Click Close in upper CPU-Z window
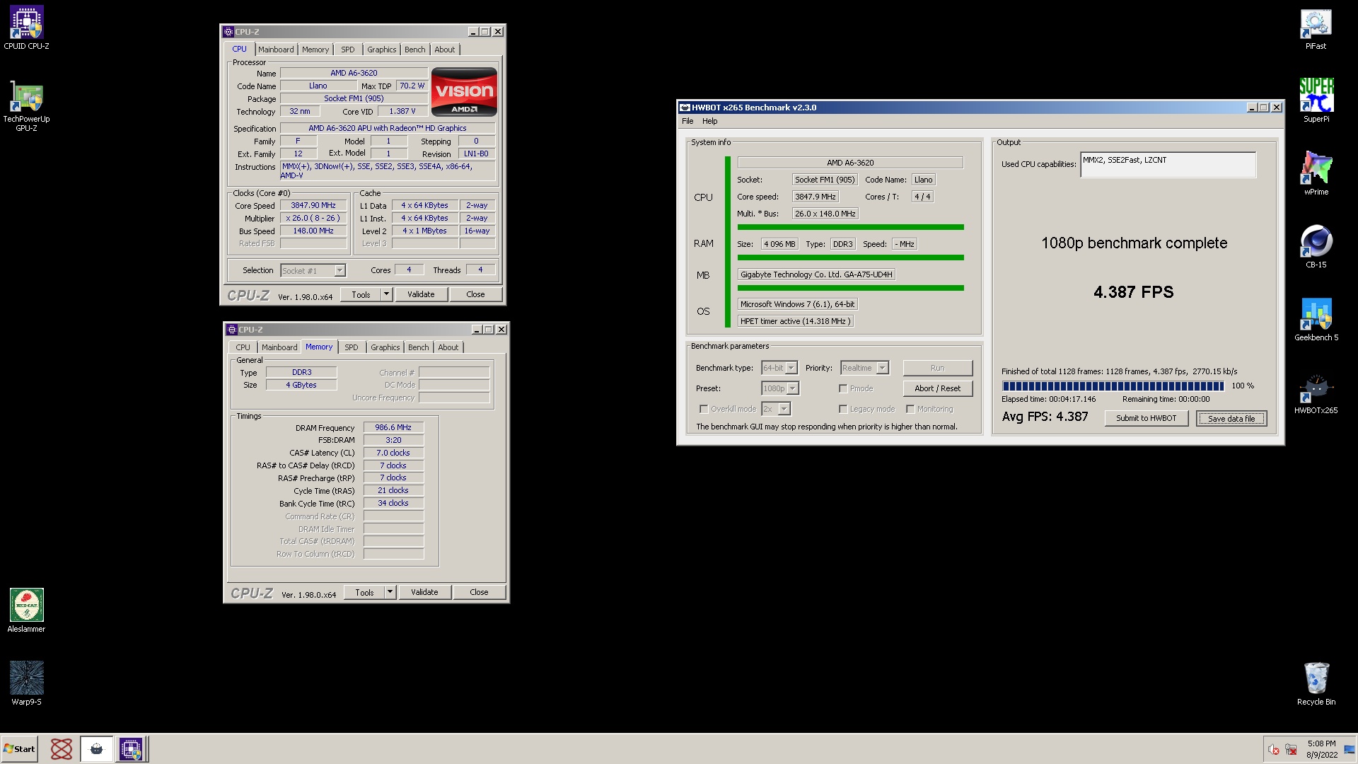The width and height of the screenshot is (1358, 764). (x=475, y=294)
